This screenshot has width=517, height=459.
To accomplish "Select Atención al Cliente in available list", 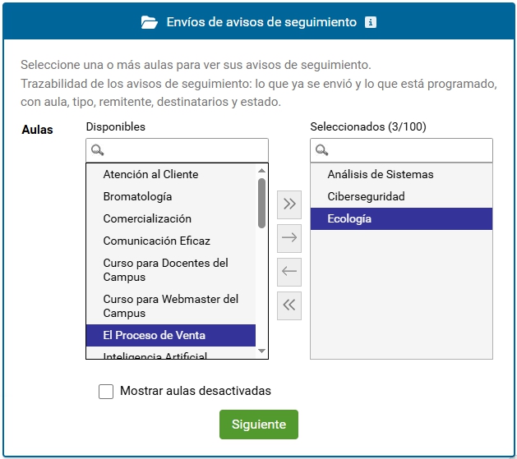I will pos(171,175).
